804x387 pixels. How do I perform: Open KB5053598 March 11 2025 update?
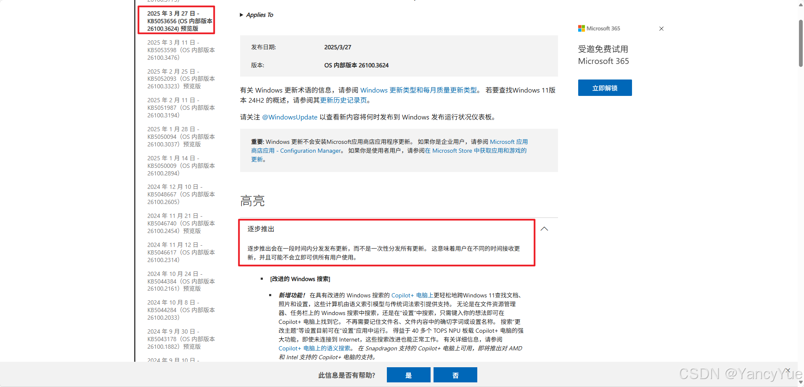tap(181, 50)
